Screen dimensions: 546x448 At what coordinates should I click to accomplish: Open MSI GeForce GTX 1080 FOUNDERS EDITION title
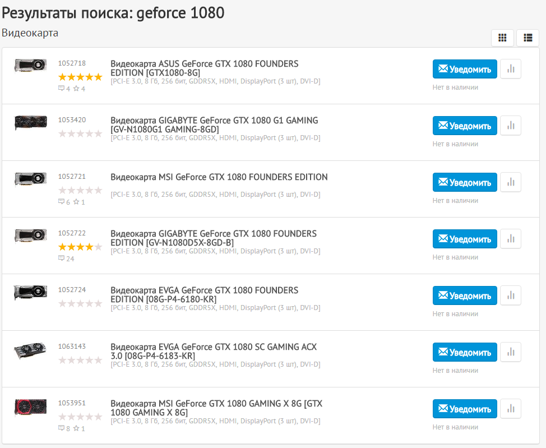pos(219,177)
